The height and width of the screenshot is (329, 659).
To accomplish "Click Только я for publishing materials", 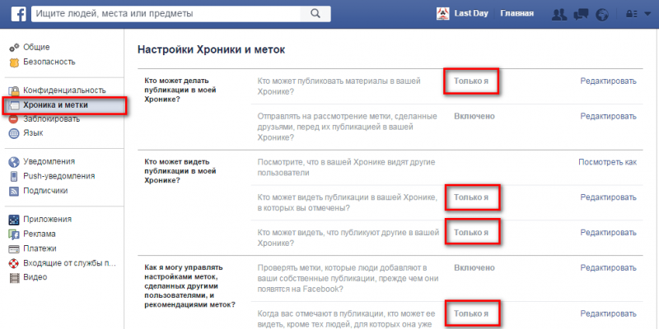I will click(471, 81).
